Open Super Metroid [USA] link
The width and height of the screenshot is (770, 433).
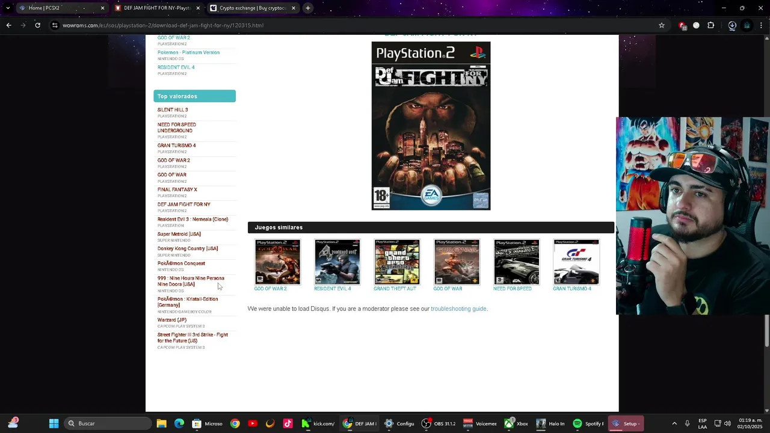click(179, 234)
